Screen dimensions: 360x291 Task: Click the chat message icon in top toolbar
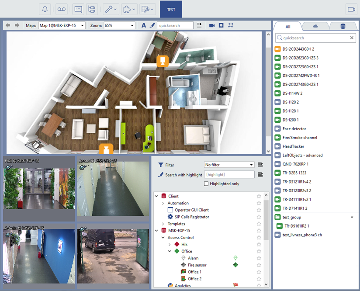pos(78,9)
